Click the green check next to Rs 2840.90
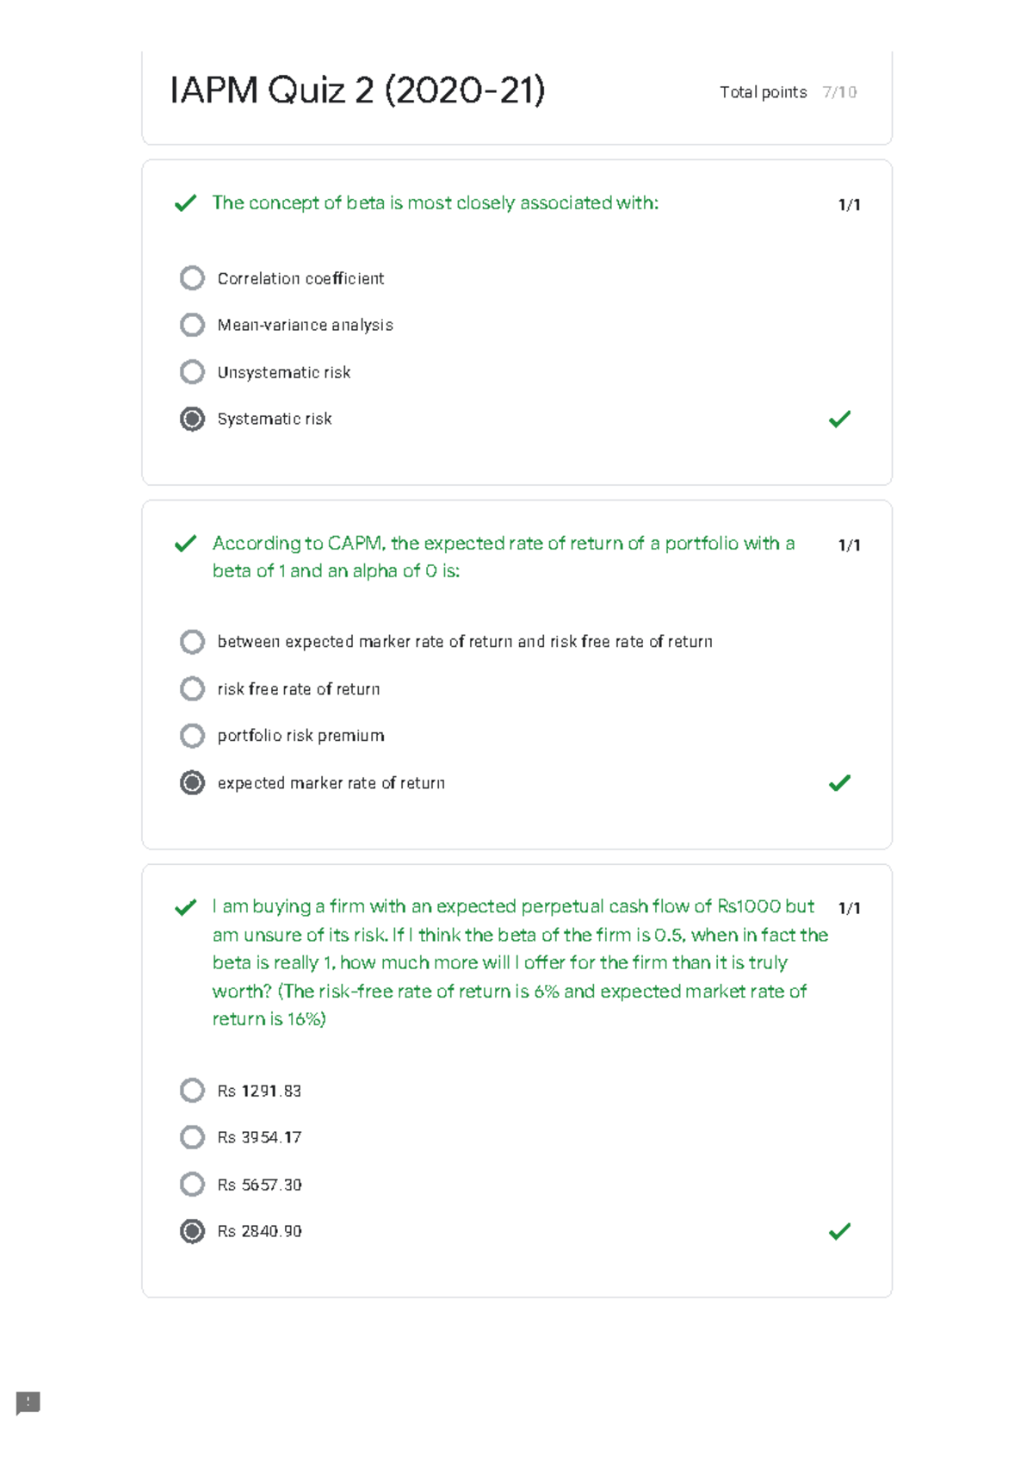The height and width of the screenshot is (1462, 1033). (x=841, y=1232)
